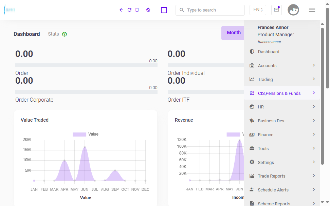330x206 pixels.
Task: Click the Settings gear icon
Action: (x=252, y=162)
